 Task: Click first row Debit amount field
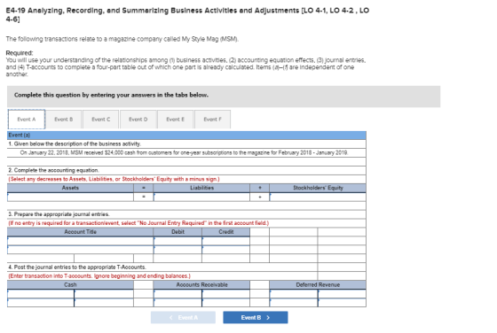click(x=177, y=241)
